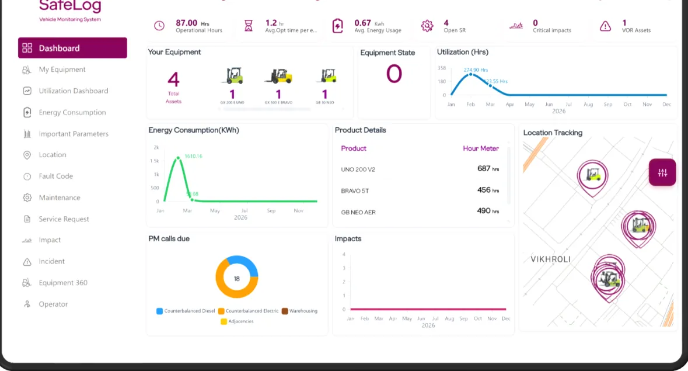Screen dimensions: 688x371
Task: Click the Equipment State value 0
Action: pos(394,74)
